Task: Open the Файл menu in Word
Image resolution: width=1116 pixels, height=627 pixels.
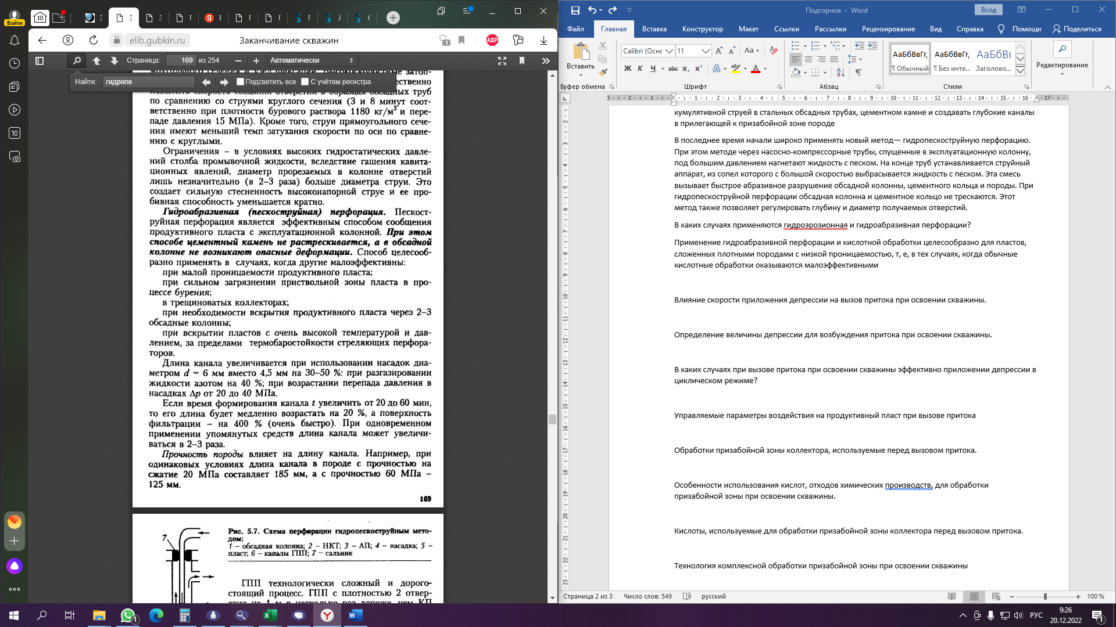Action: tap(575, 29)
